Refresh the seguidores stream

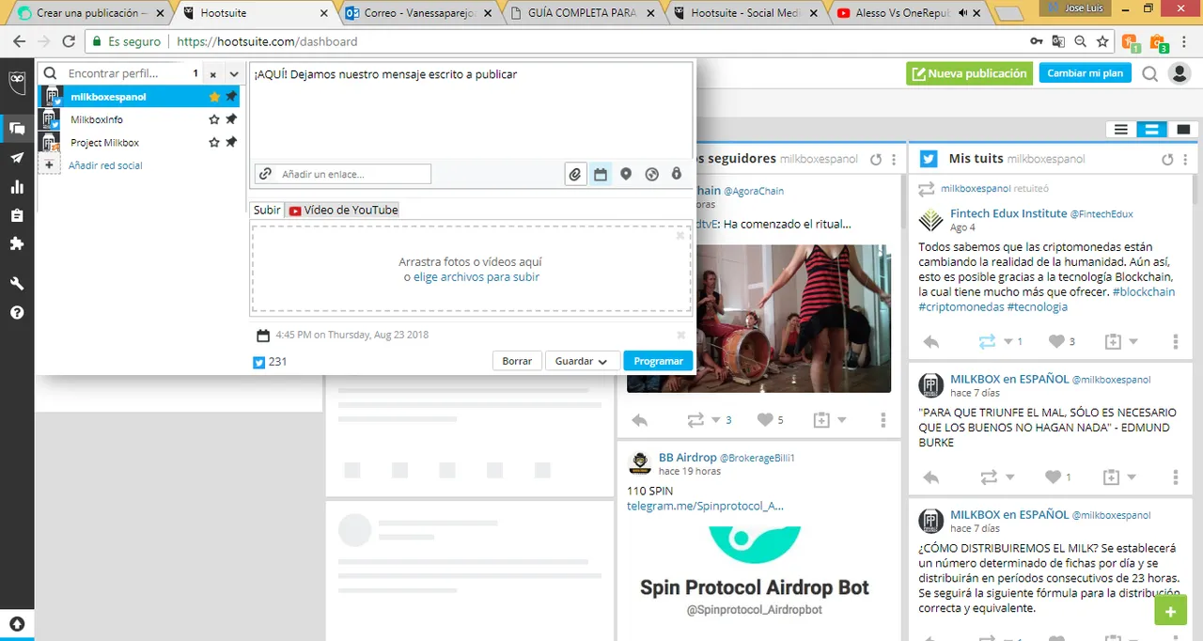point(876,160)
